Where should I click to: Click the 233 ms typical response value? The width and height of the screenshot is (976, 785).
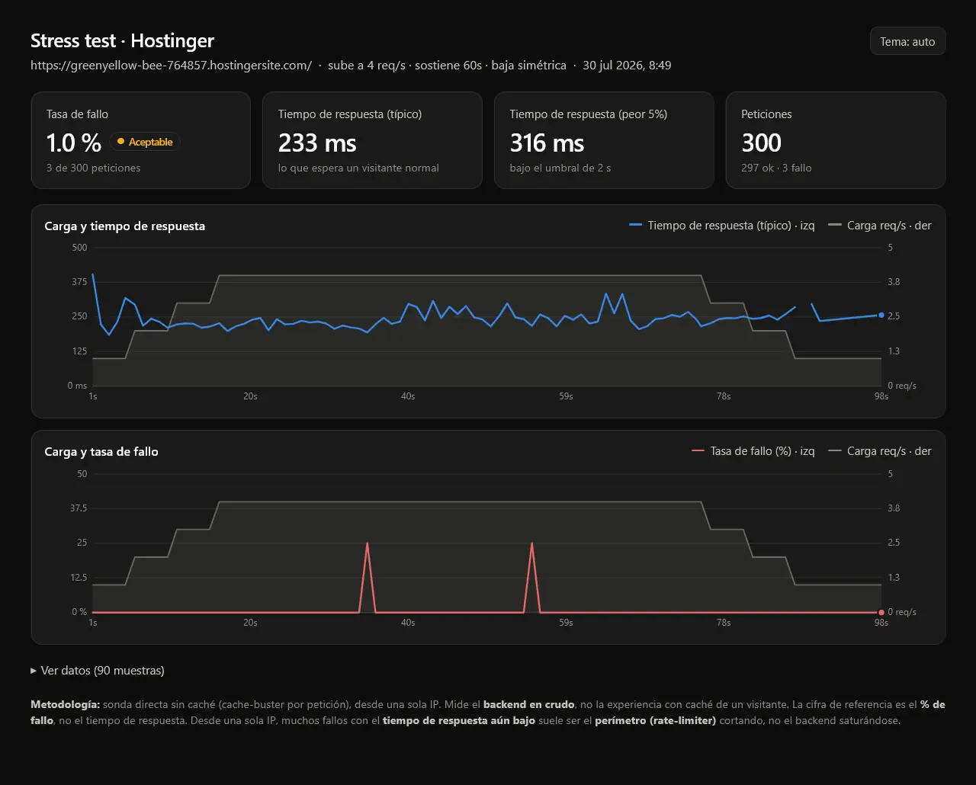tap(317, 143)
